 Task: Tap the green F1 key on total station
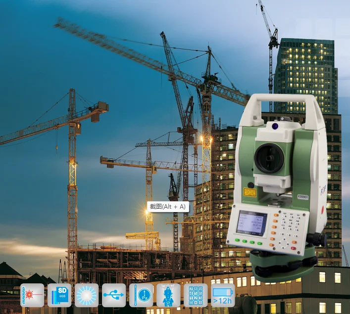(x=237, y=240)
